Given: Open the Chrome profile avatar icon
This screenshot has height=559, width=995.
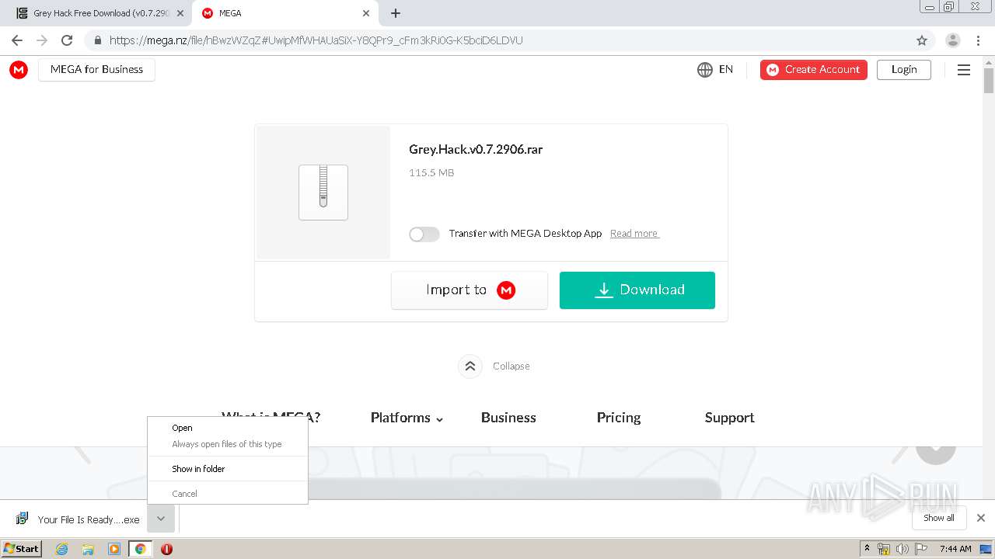Looking at the screenshot, I should pos(952,40).
